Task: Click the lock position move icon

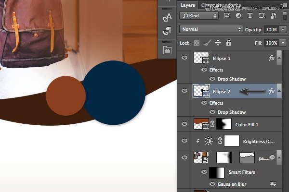Action: click(x=217, y=43)
